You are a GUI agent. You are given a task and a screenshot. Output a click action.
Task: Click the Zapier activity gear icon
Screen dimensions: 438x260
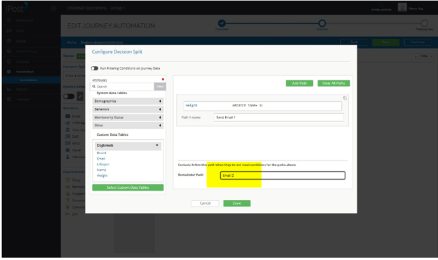point(67,150)
